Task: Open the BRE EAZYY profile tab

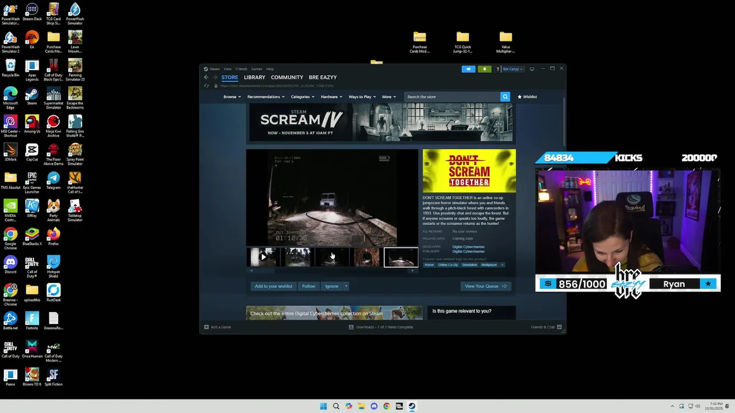Action: pos(323,77)
